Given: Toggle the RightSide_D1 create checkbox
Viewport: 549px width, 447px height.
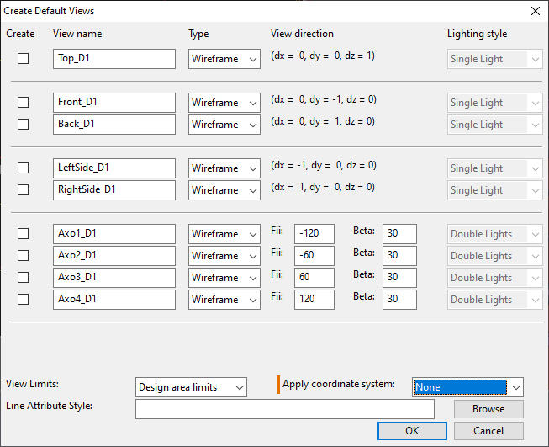Looking at the screenshot, I should pyautogui.click(x=24, y=190).
